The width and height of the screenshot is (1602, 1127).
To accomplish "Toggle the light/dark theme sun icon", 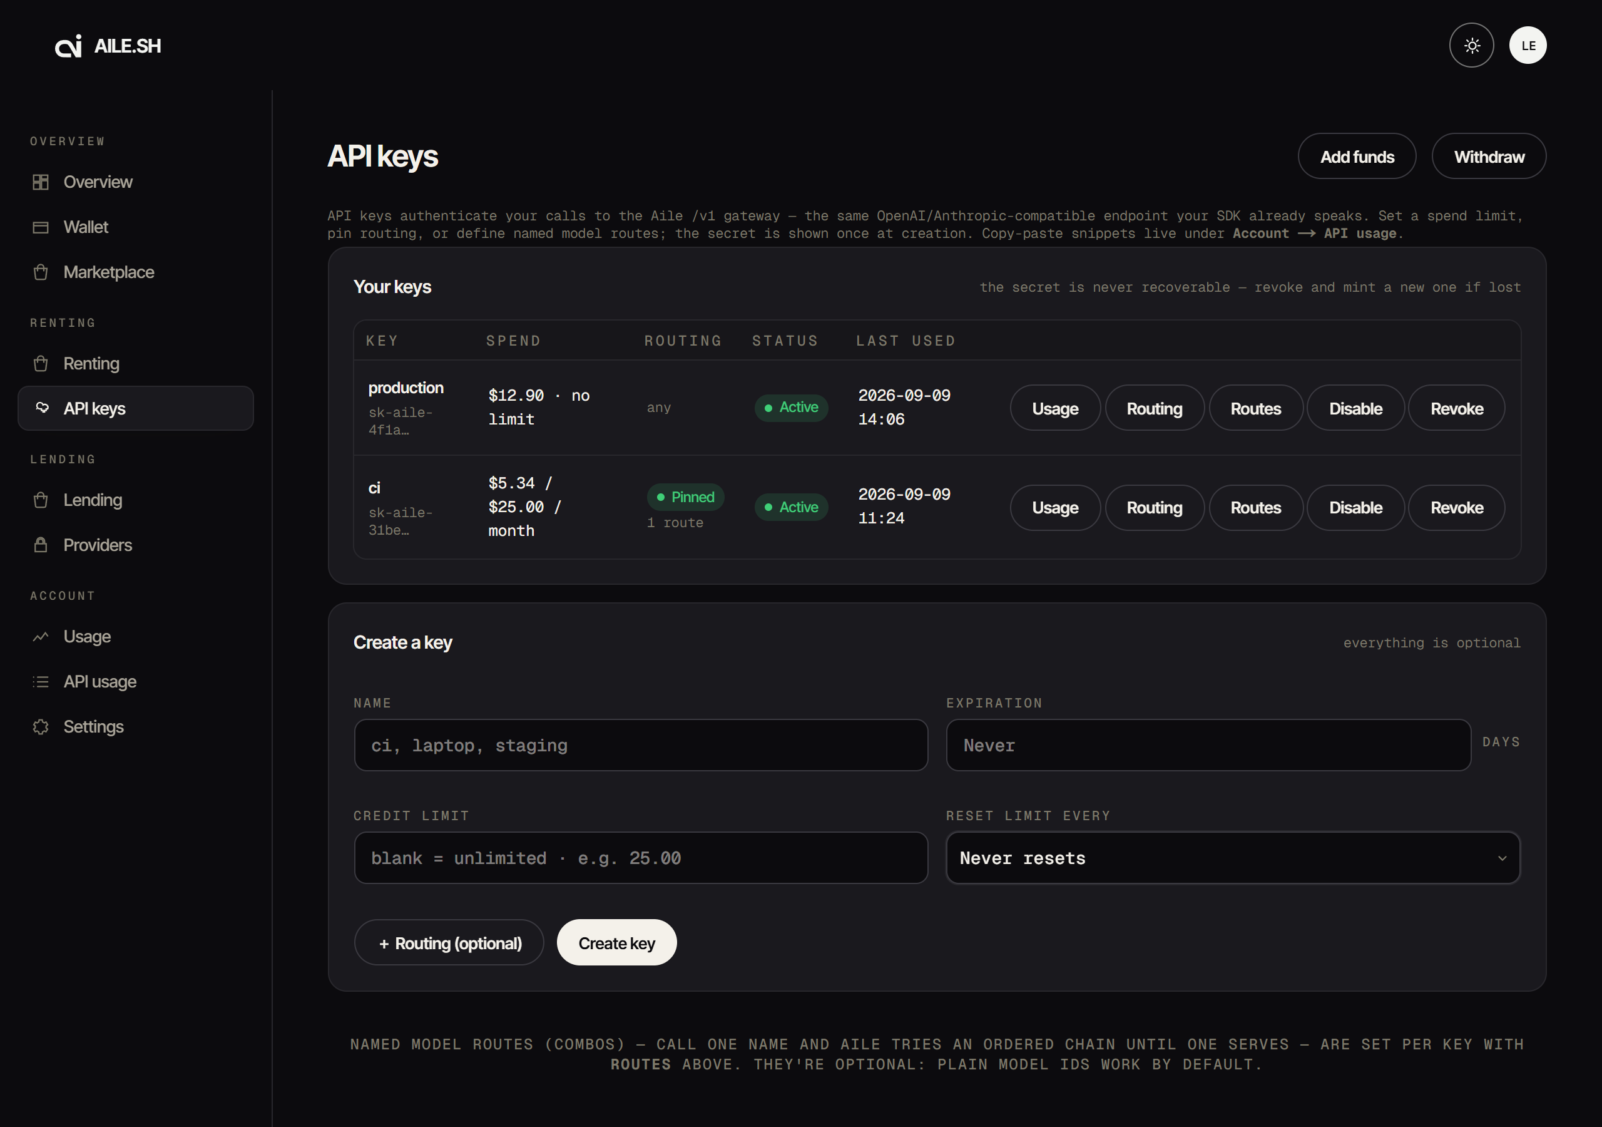I will click(x=1471, y=45).
